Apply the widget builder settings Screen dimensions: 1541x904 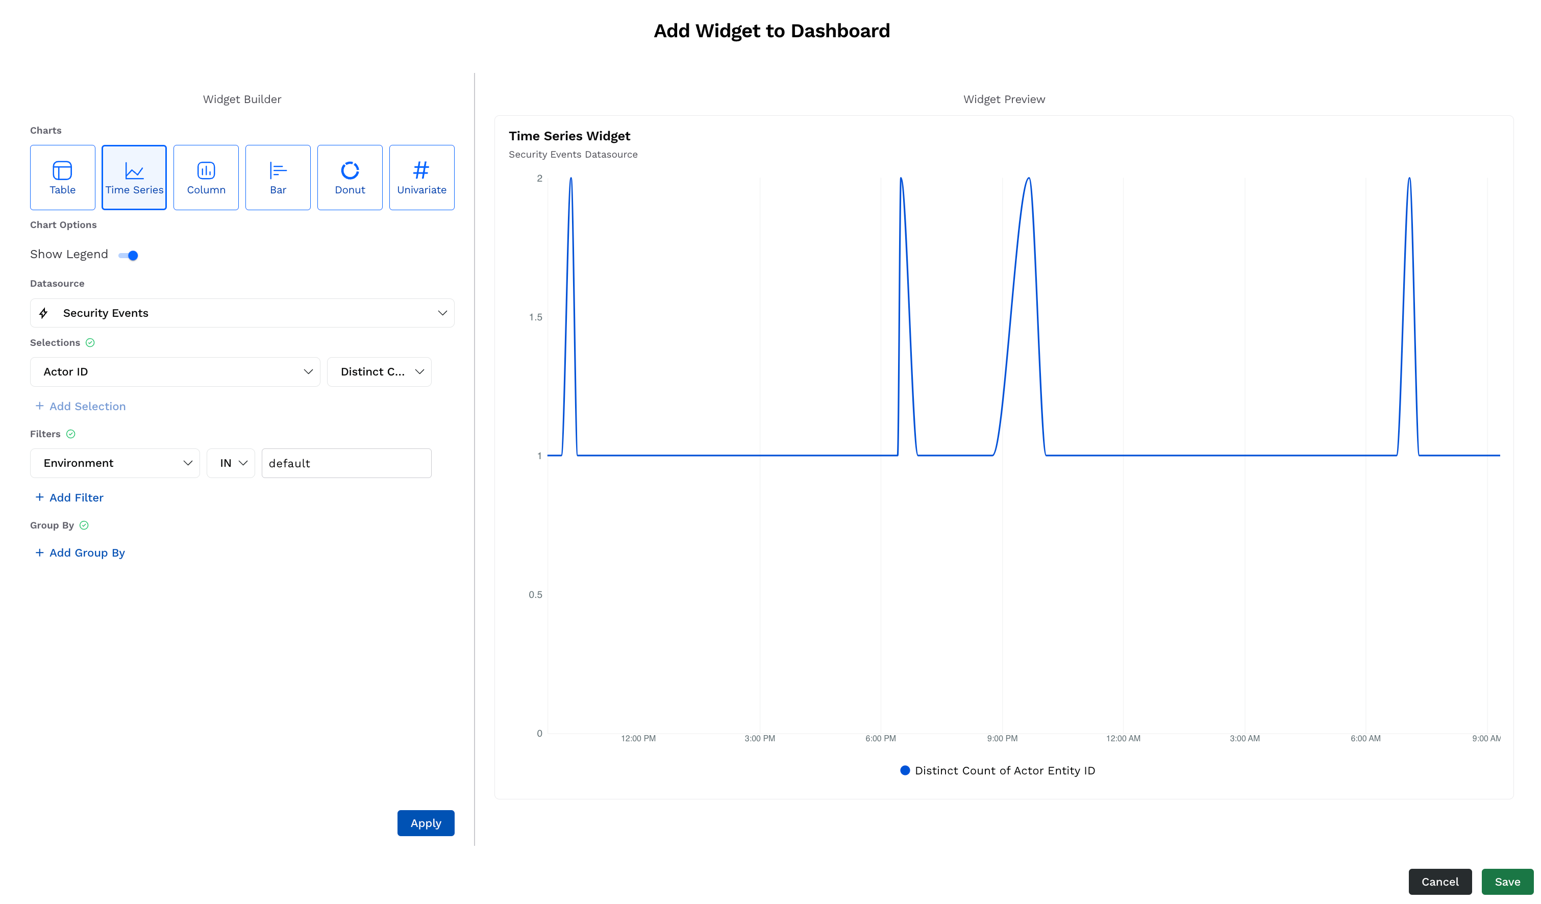coord(426,823)
